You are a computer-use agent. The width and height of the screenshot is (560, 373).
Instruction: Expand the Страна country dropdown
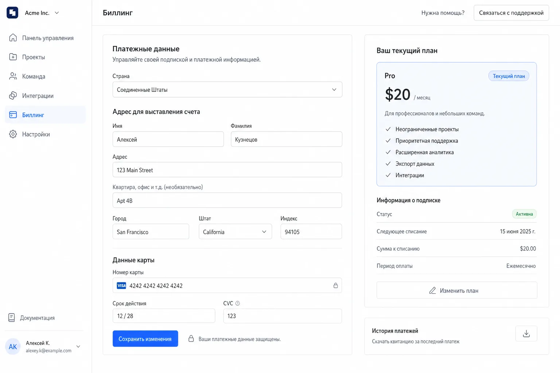coord(227,90)
